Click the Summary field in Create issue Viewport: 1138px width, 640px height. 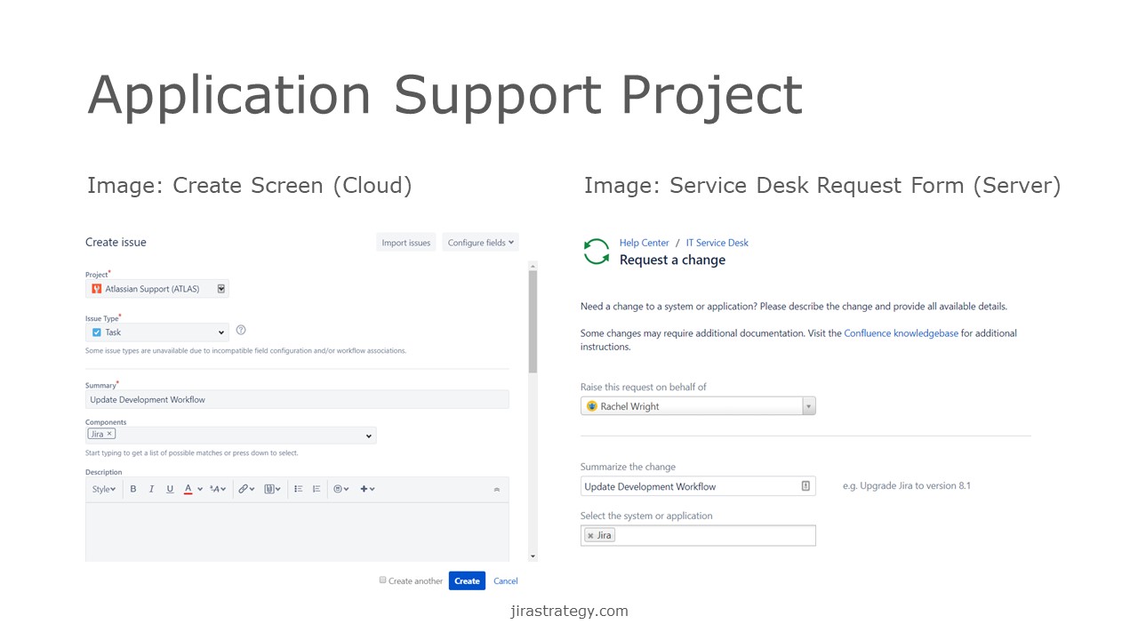[297, 400]
